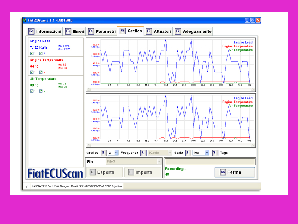This screenshot has width=298, height=224.
Task: Click the F6 key icon beside Attuatori
Action: click(x=149, y=31)
